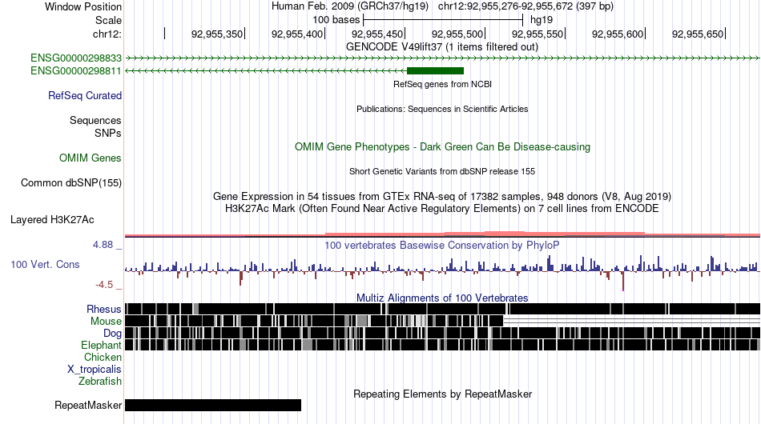Click the 4.88 PhyloP upper scale value
This screenshot has width=761, height=424.
click(x=103, y=245)
